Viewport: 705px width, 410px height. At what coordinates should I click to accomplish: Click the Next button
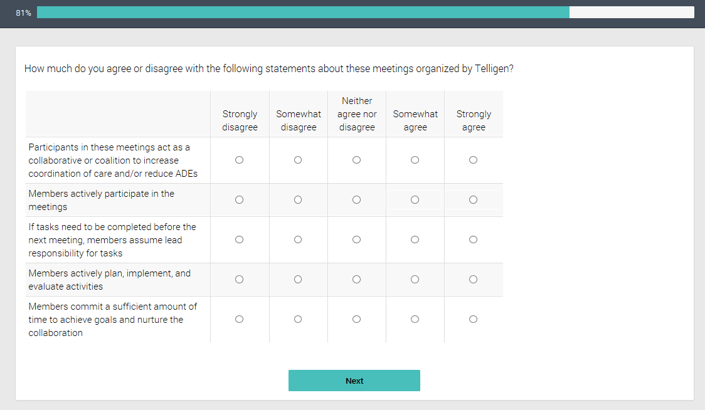(354, 381)
